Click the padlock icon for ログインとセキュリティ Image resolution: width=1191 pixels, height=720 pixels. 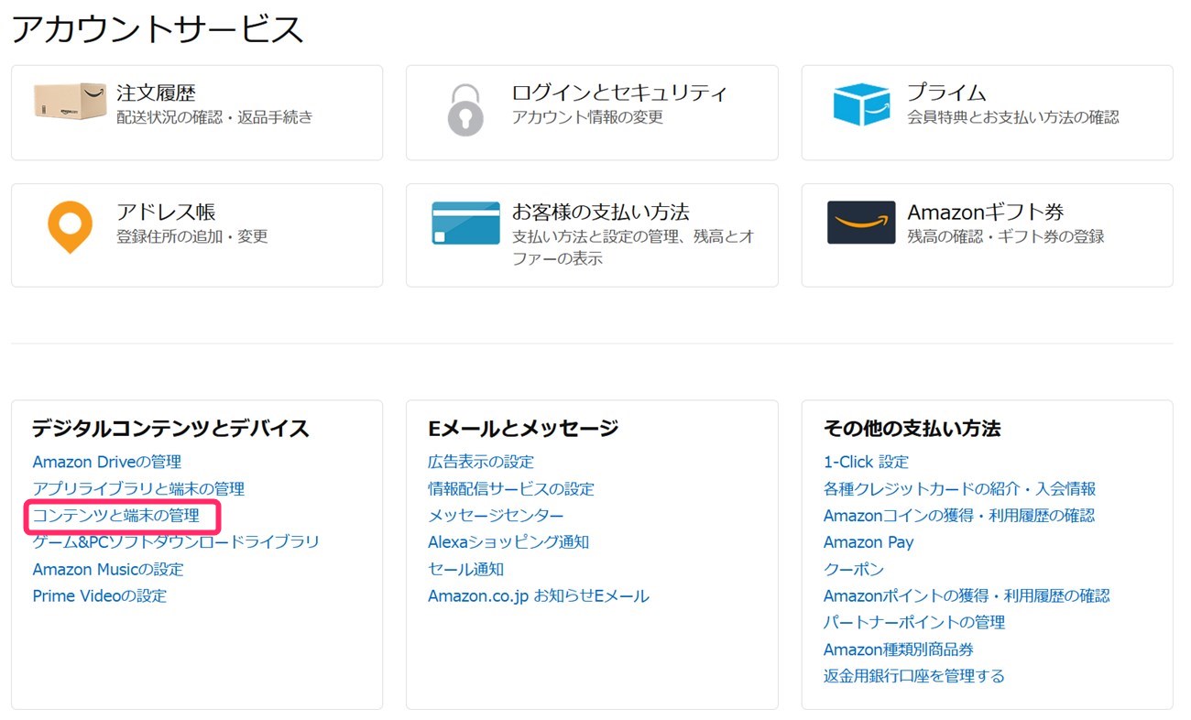465,110
